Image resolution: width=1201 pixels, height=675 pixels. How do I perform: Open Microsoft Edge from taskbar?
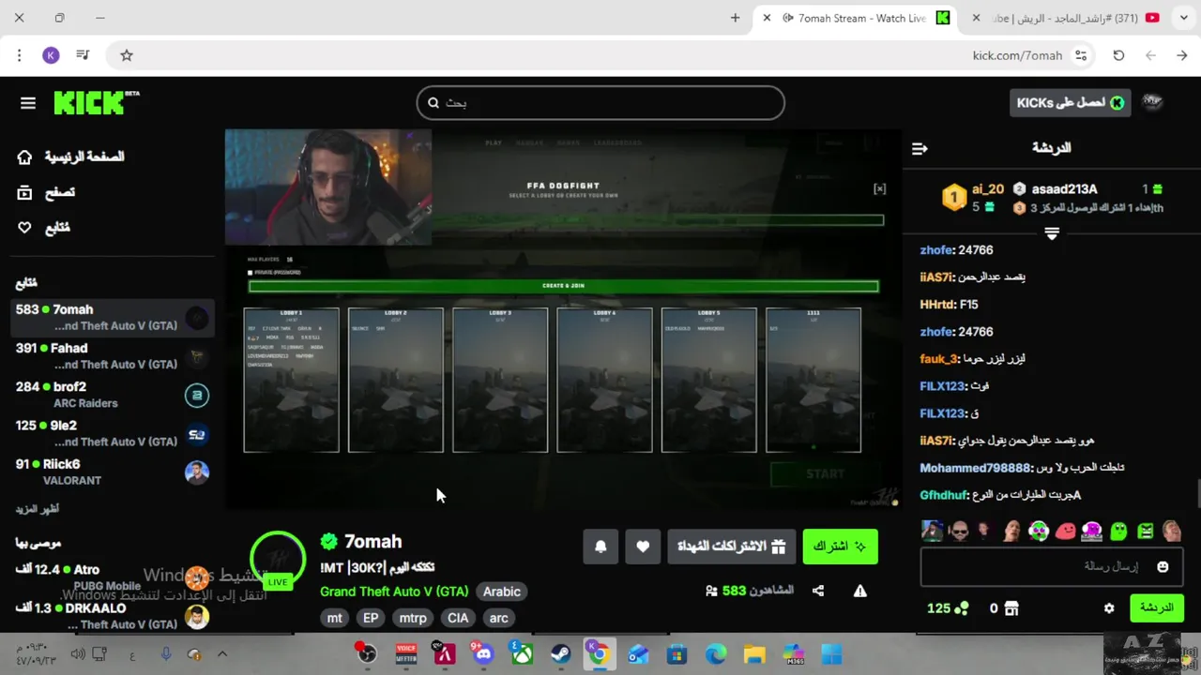click(716, 653)
